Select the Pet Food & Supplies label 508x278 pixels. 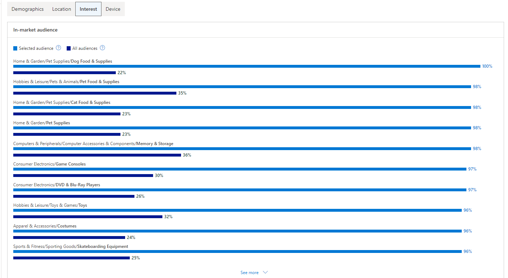coord(66,81)
